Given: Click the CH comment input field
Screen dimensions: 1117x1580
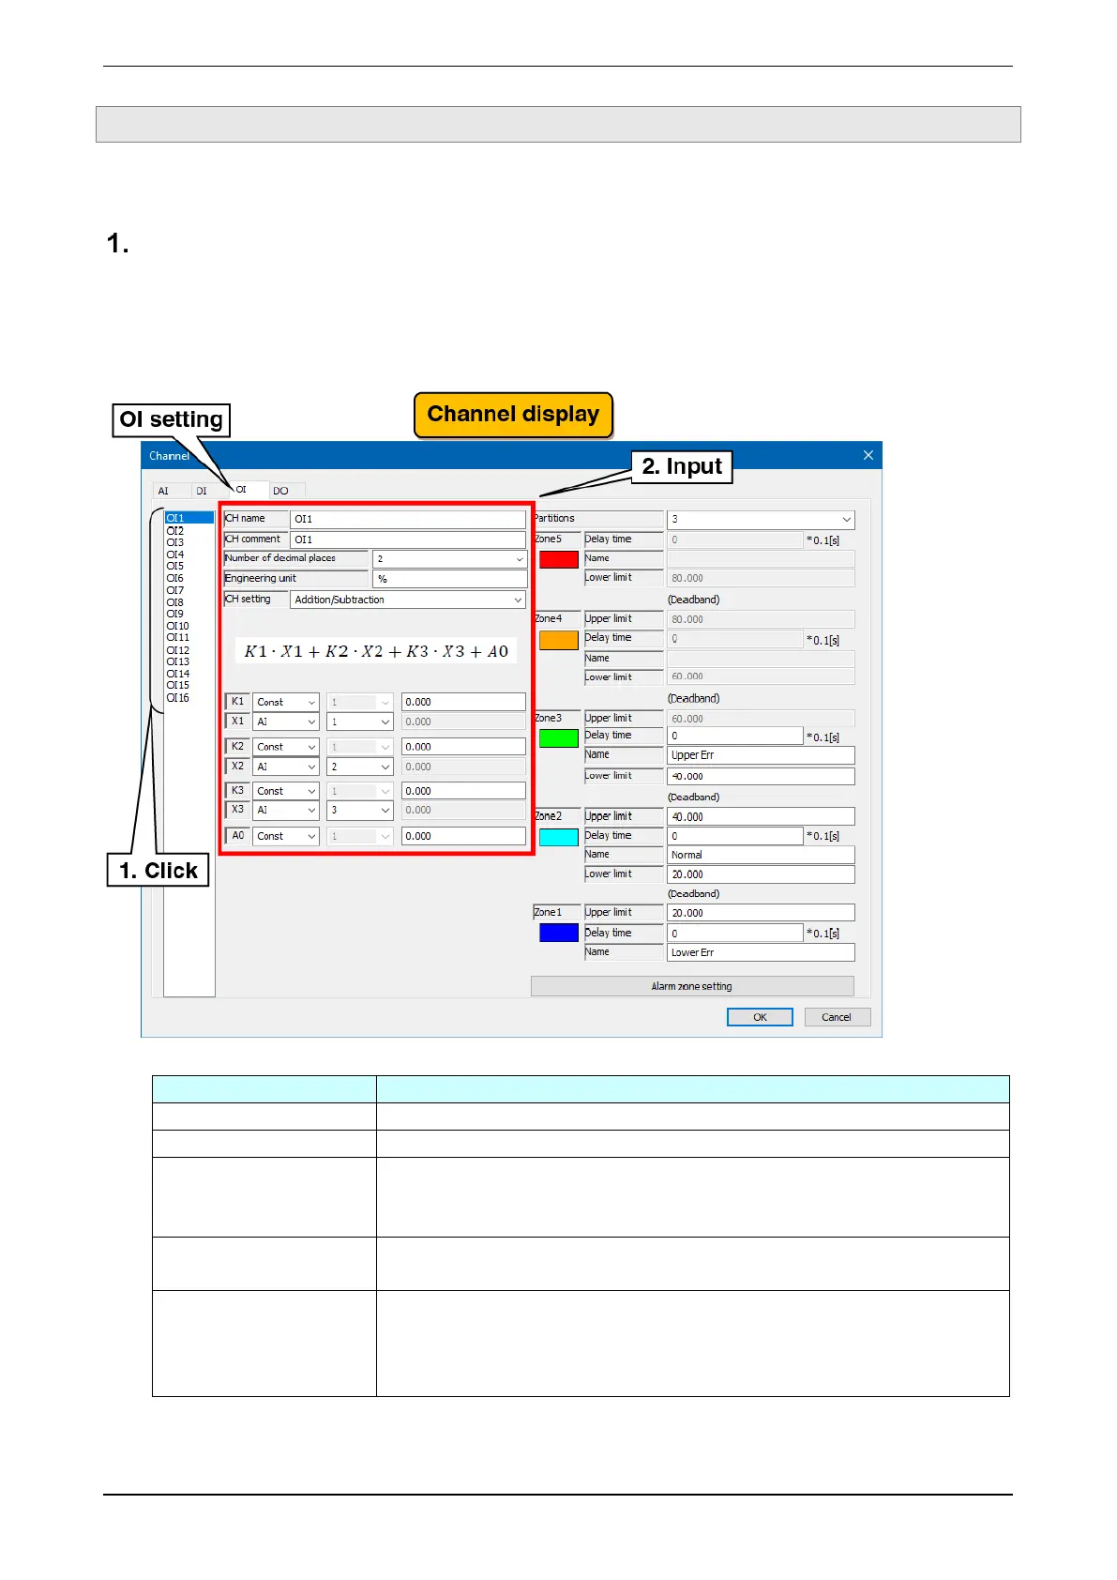Looking at the screenshot, I should tap(408, 539).
